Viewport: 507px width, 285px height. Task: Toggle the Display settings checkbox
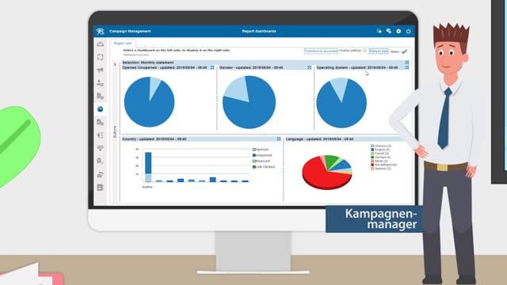coord(364,51)
